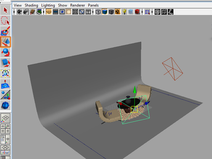Toggle the safe action overlay
The height and width of the screenshot is (159, 212).
[x=82, y=12]
